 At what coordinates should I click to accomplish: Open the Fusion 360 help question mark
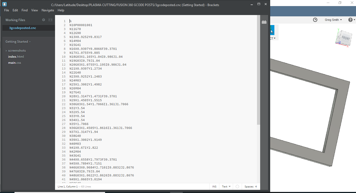[x=350, y=20]
